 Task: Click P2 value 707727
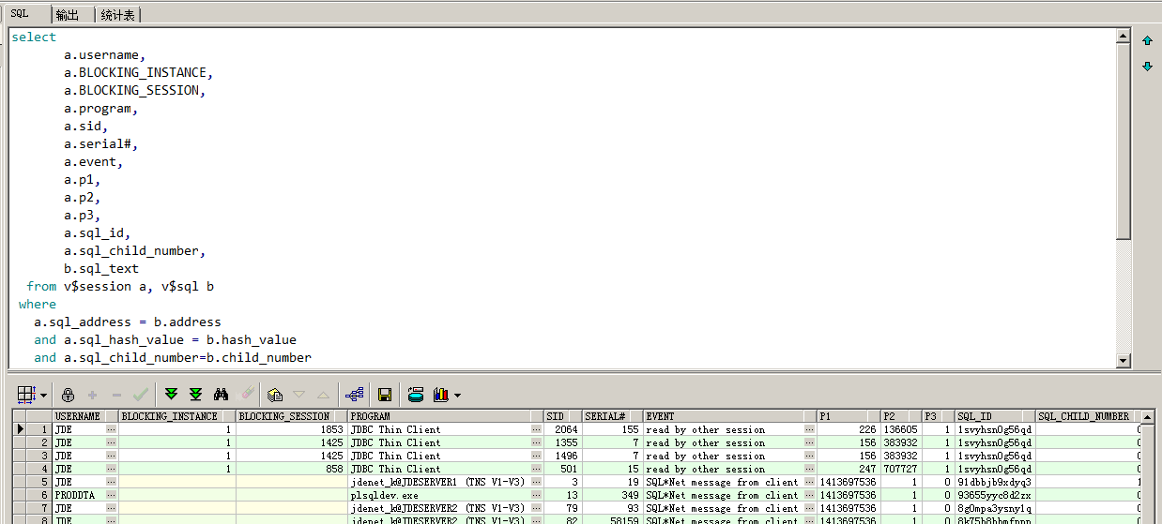click(900, 469)
